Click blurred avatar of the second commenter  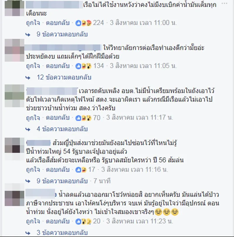(14, 50)
